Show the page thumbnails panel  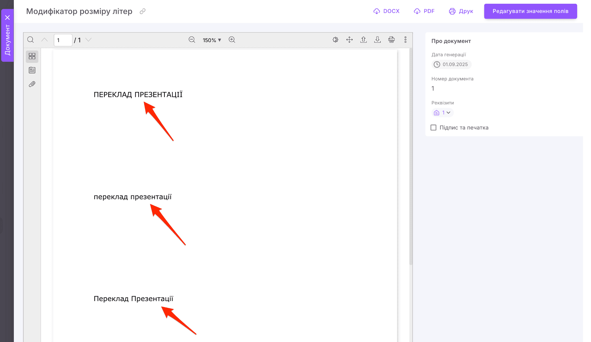click(32, 56)
